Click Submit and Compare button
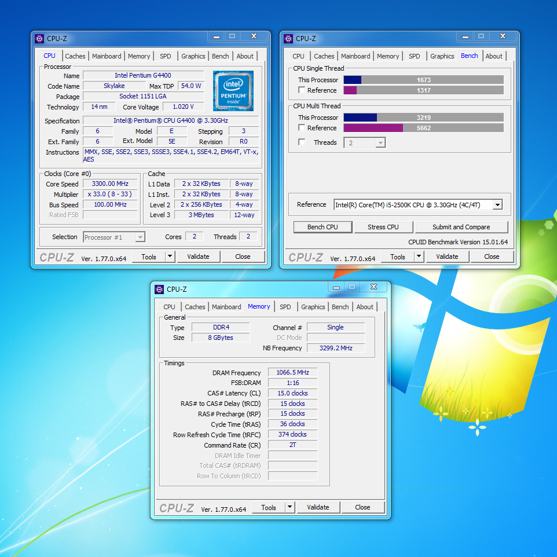This screenshot has height=557, width=557. (x=461, y=227)
